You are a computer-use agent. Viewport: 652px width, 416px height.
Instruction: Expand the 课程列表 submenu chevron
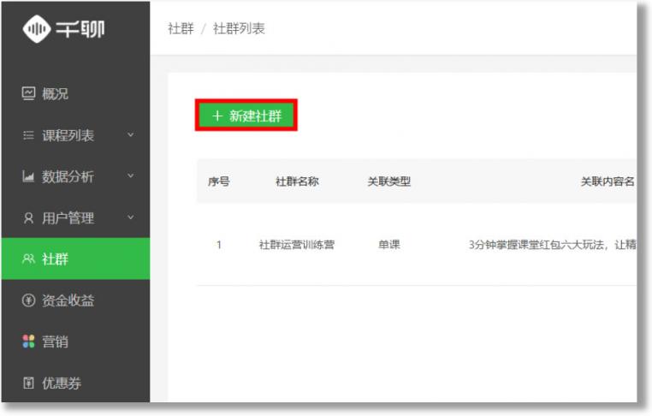coord(131,134)
